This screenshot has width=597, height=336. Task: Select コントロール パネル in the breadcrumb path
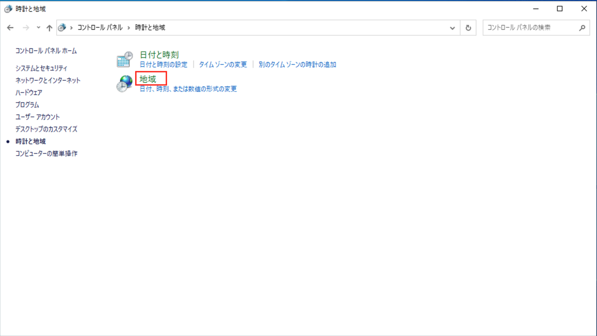click(x=100, y=28)
